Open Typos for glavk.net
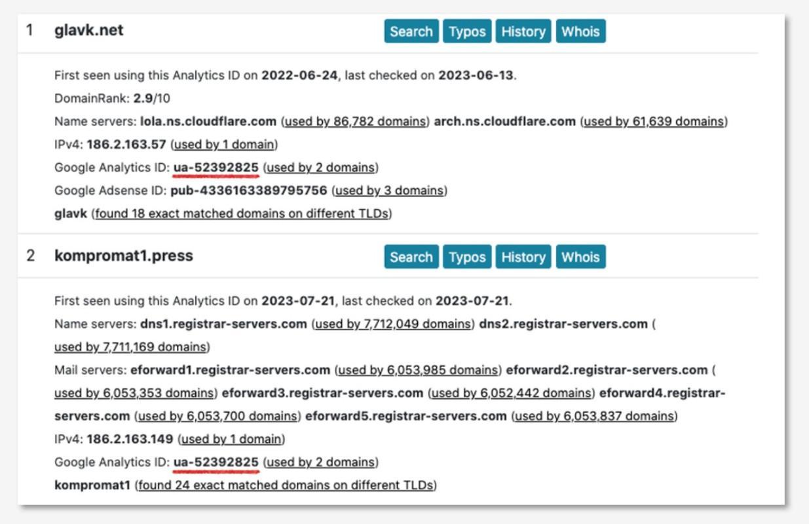809x524 pixels. (x=467, y=31)
